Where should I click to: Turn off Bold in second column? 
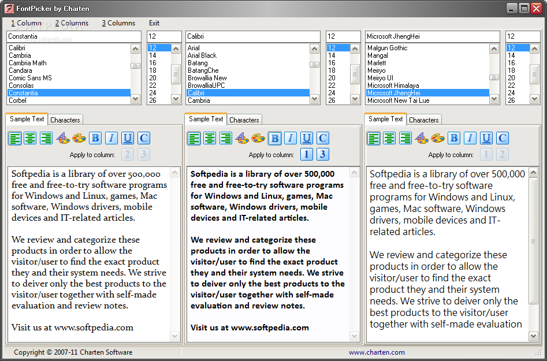pos(274,138)
